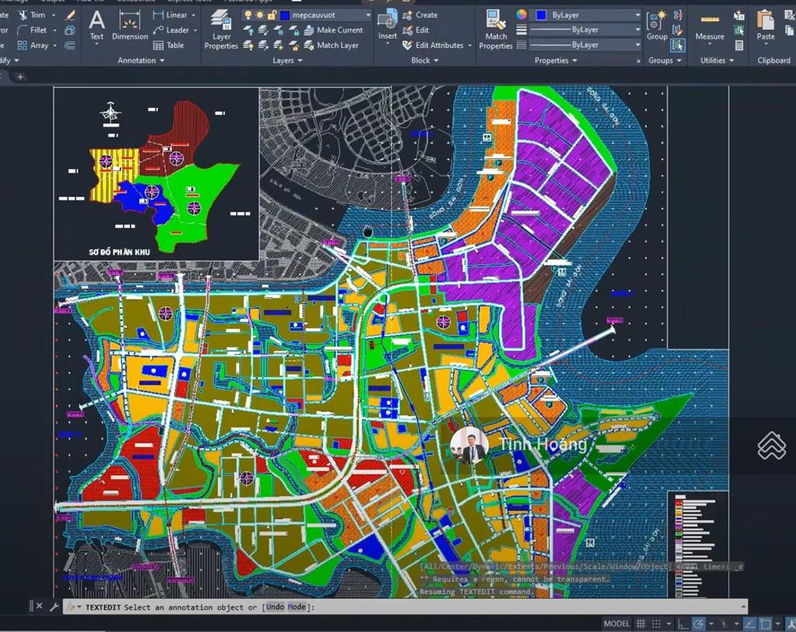Toggle the layer freeze sun icon
796x632 pixels.
tap(260, 16)
